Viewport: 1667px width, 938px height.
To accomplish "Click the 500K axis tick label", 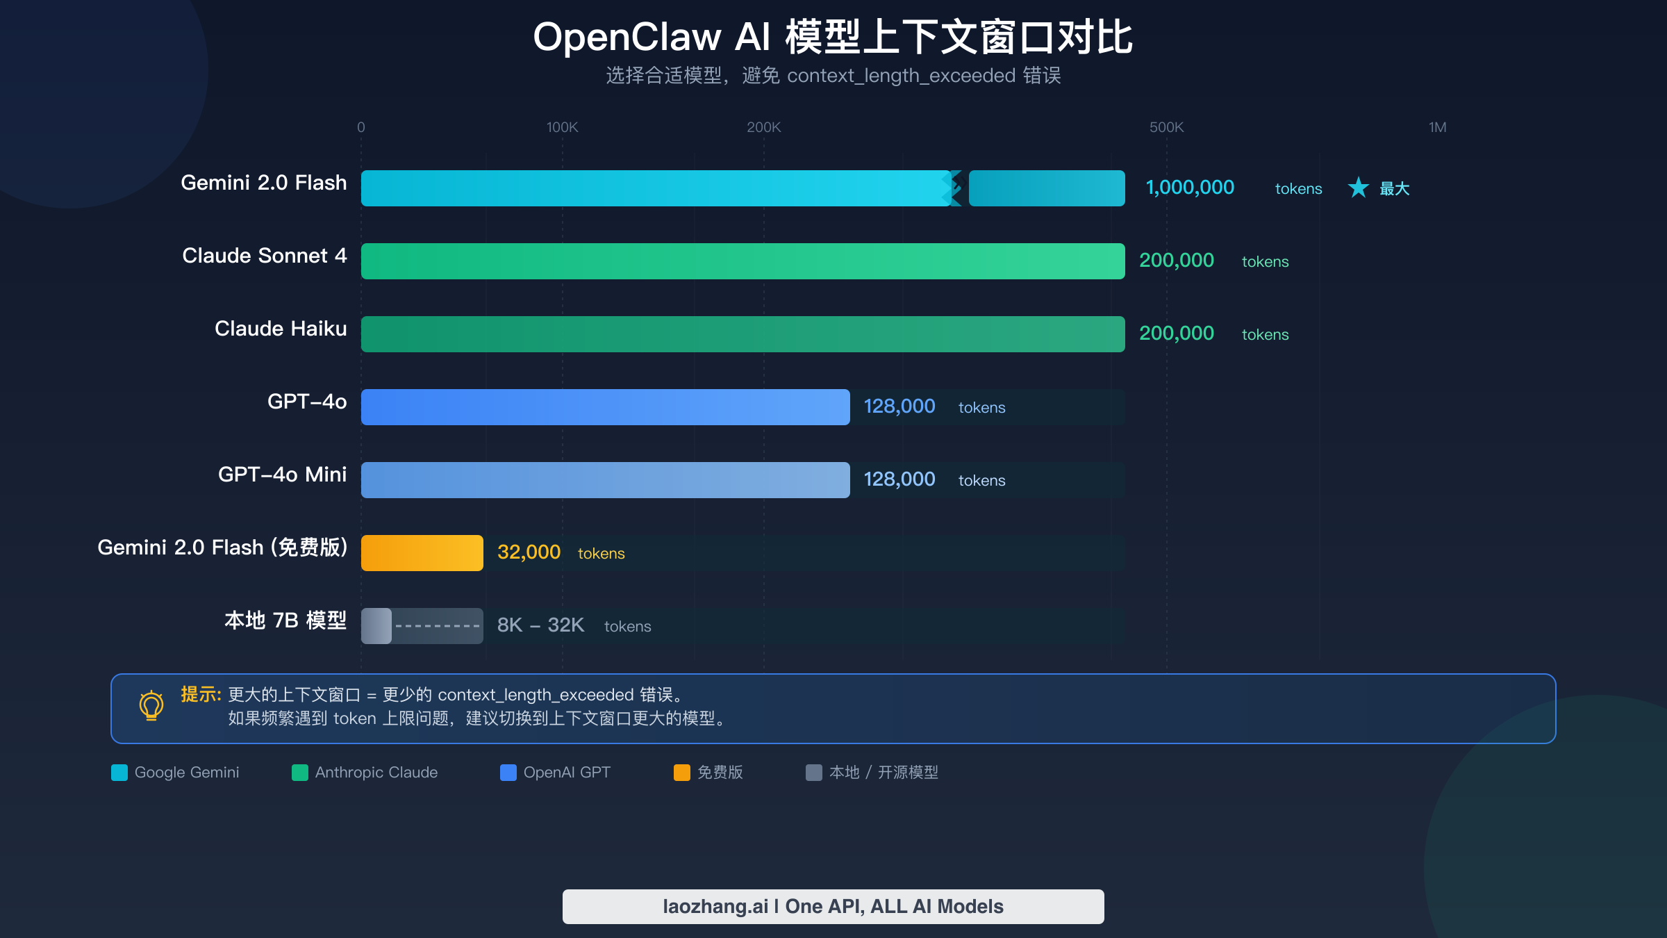I will click(1166, 127).
